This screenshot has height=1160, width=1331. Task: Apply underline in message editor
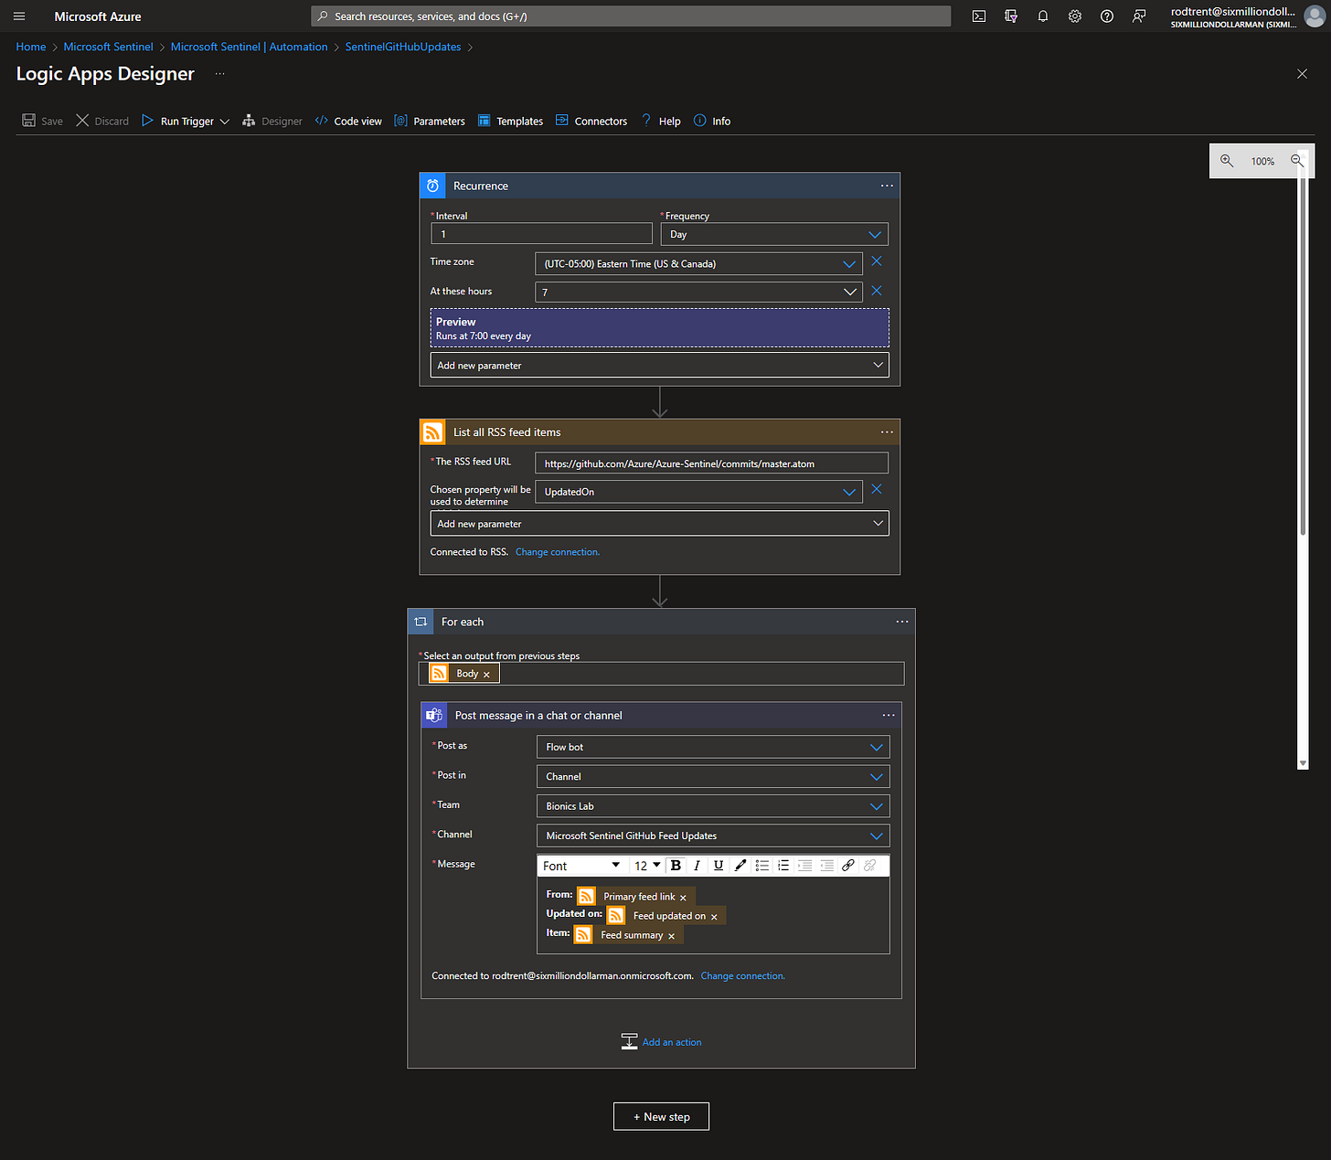pos(719,866)
